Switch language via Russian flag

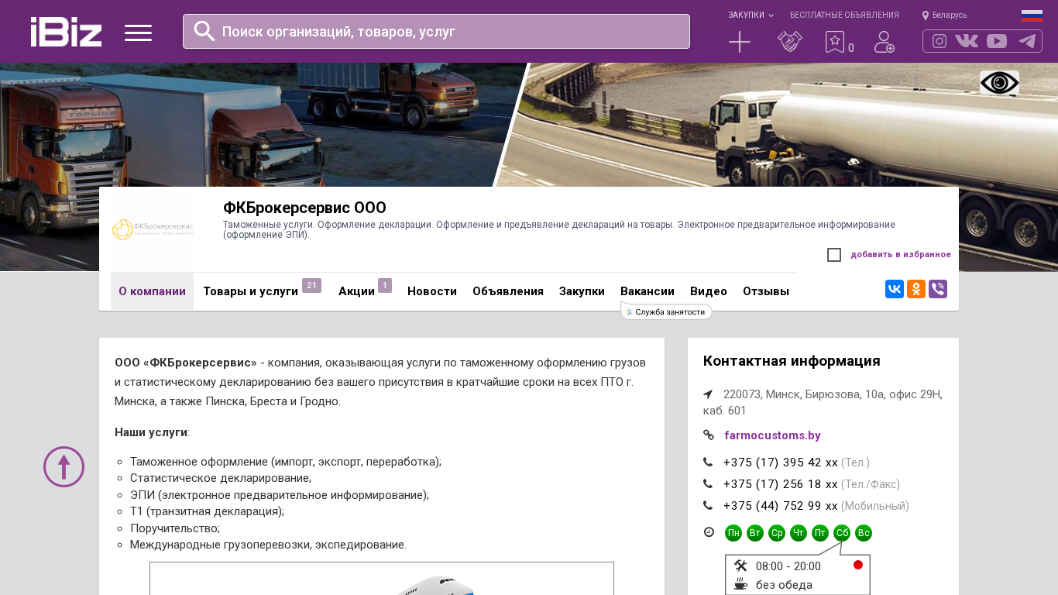point(1032,15)
